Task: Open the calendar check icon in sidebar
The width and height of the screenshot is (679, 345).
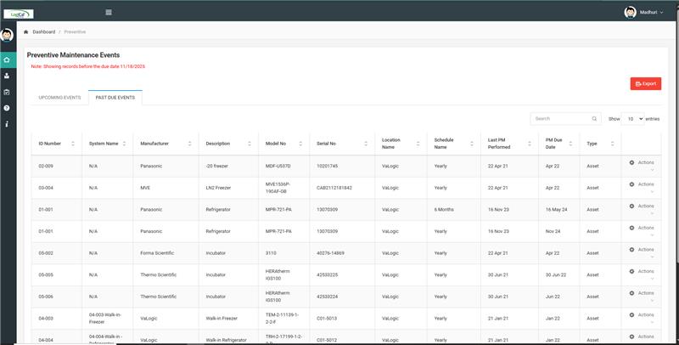Action: pos(7,92)
